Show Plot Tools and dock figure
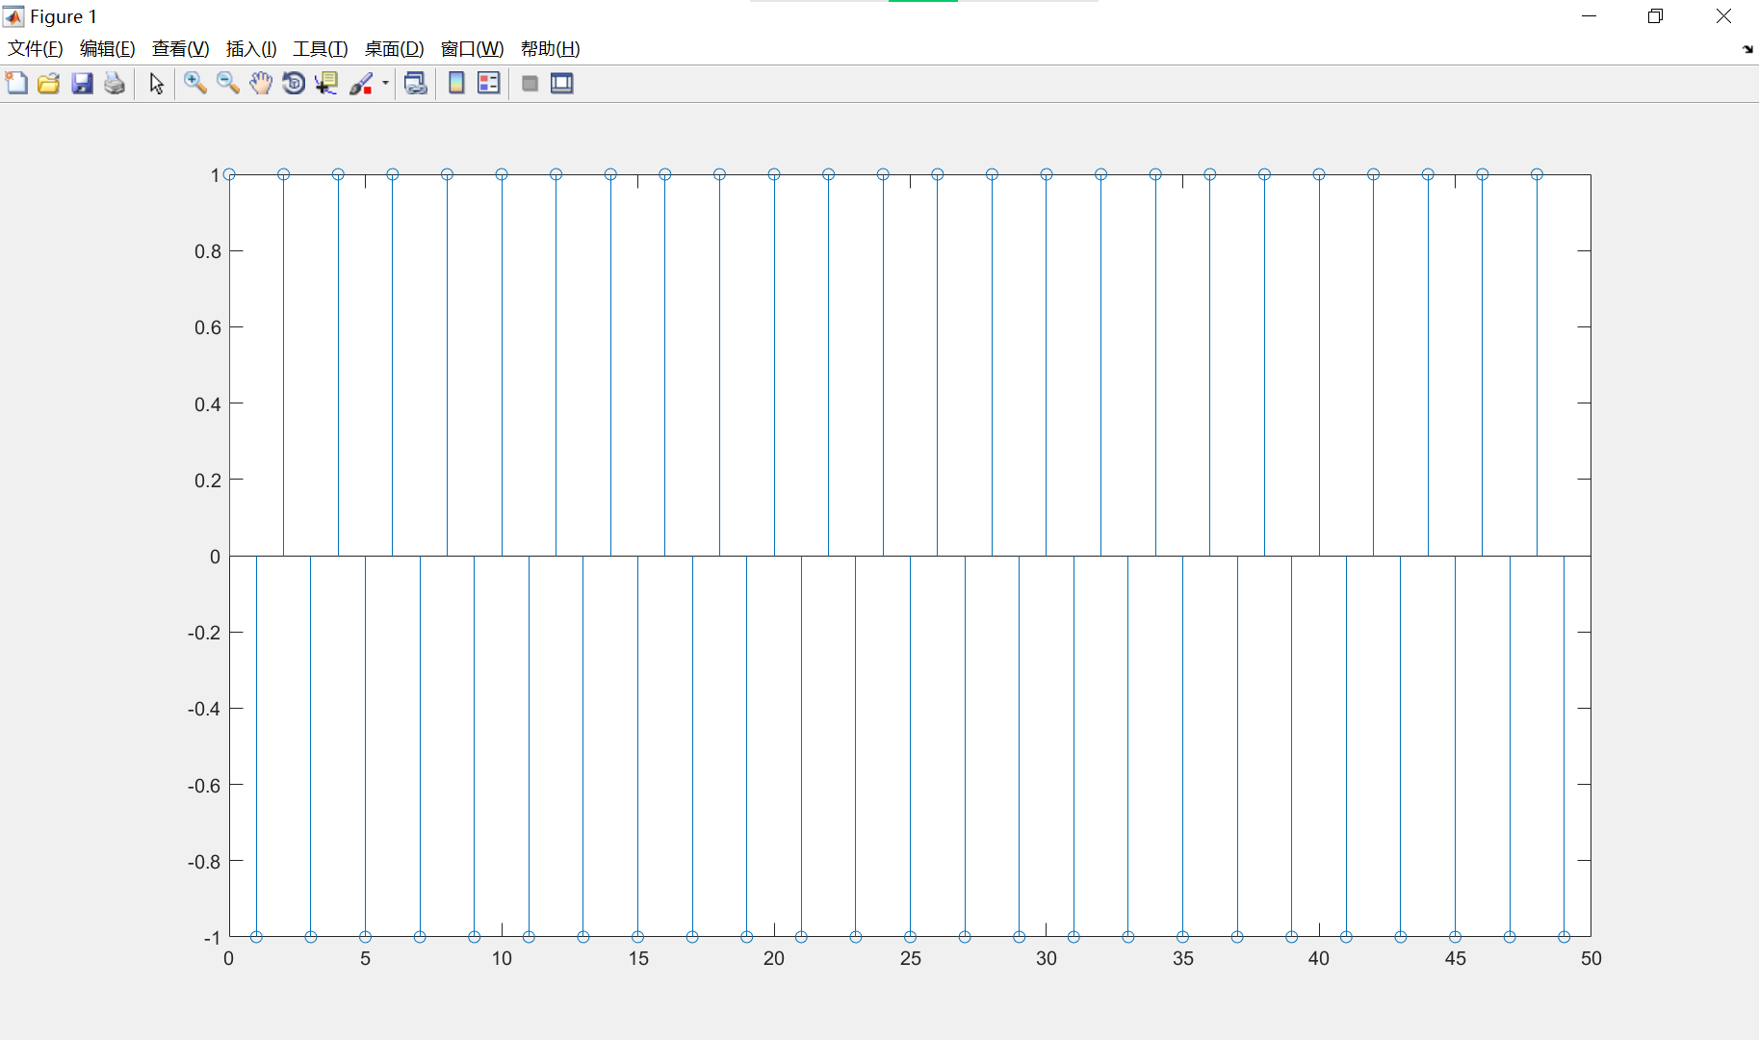Viewport: 1759px width, 1040px height. point(562,84)
